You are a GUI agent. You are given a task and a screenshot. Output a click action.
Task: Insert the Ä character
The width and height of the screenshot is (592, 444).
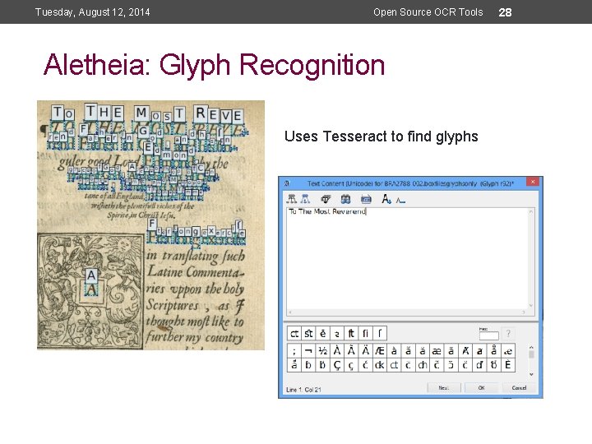click(365, 351)
